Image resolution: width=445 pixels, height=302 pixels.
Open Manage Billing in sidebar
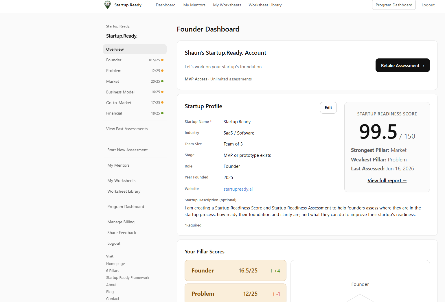tap(121, 222)
